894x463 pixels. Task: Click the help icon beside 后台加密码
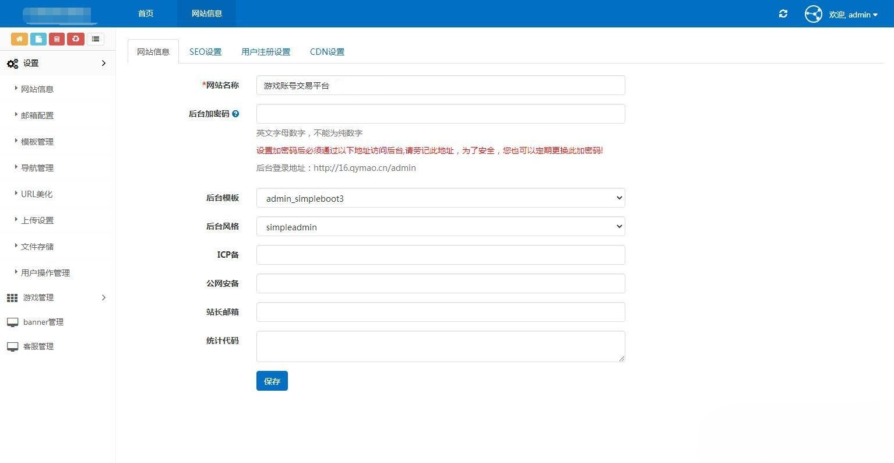pyautogui.click(x=235, y=114)
